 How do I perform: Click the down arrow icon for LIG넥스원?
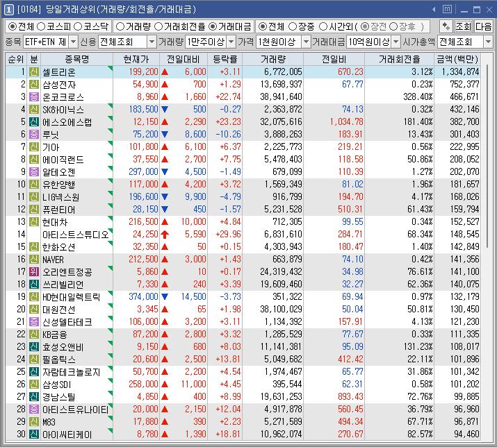click(x=165, y=197)
